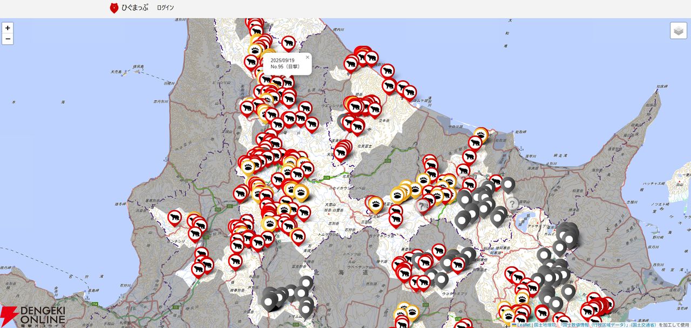Click the No.95 sighting popup text
The image size is (691, 328).
pos(285,64)
